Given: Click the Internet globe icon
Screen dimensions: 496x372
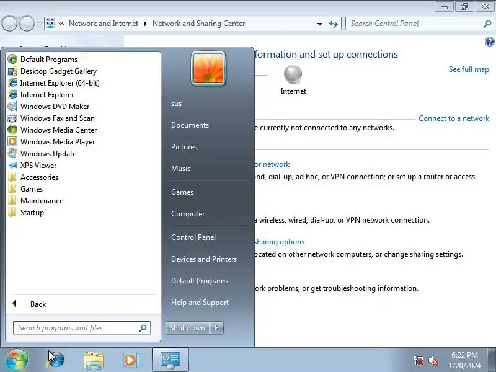Looking at the screenshot, I should (x=293, y=74).
